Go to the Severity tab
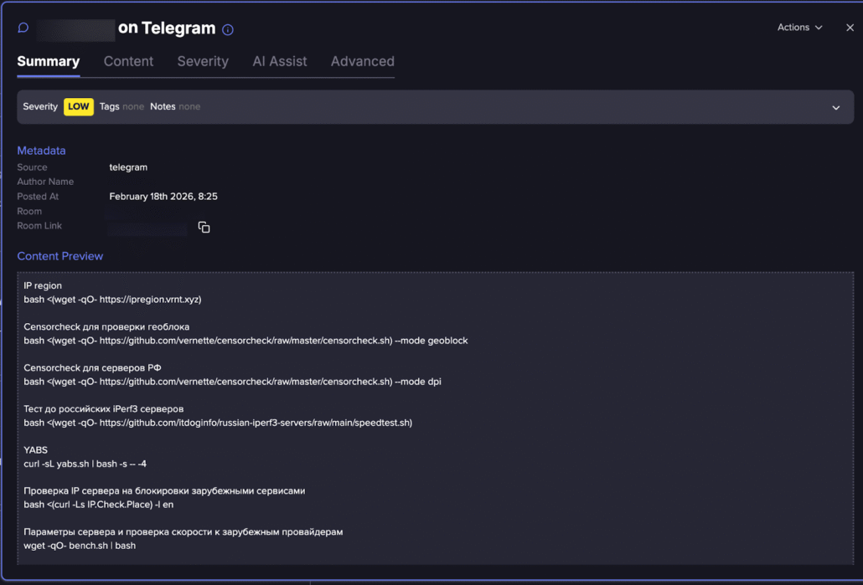Image resolution: width=863 pixels, height=585 pixels. pyautogui.click(x=203, y=61)
